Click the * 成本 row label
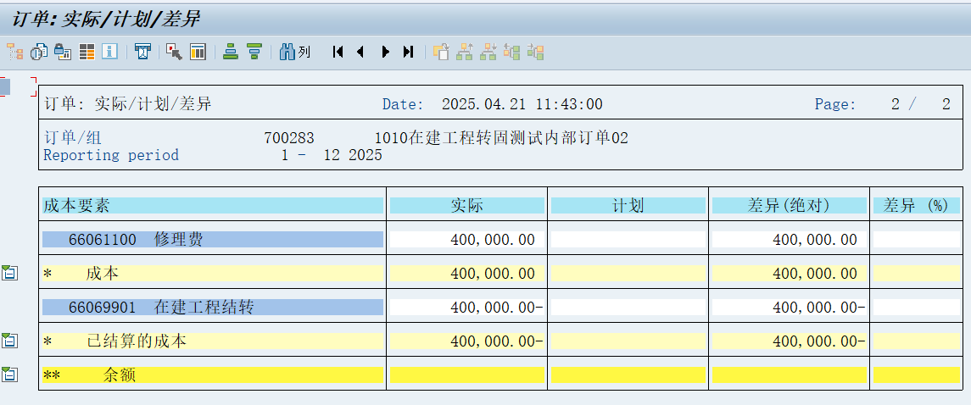 (212, 274)
